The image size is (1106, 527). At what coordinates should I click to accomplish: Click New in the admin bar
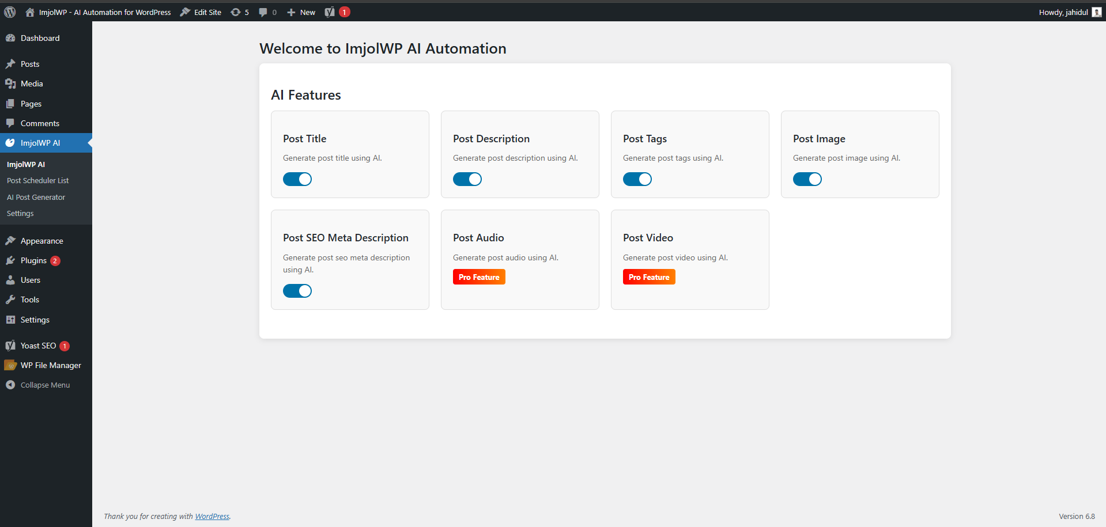click(x=308, y=12)
